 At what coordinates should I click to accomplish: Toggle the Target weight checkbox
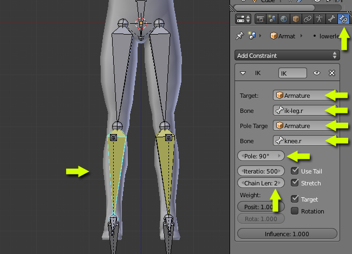tap(295, 199)
